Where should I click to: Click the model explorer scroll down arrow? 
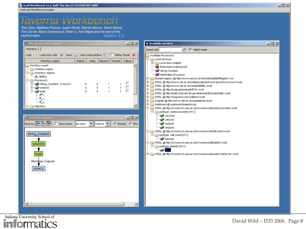135,106
